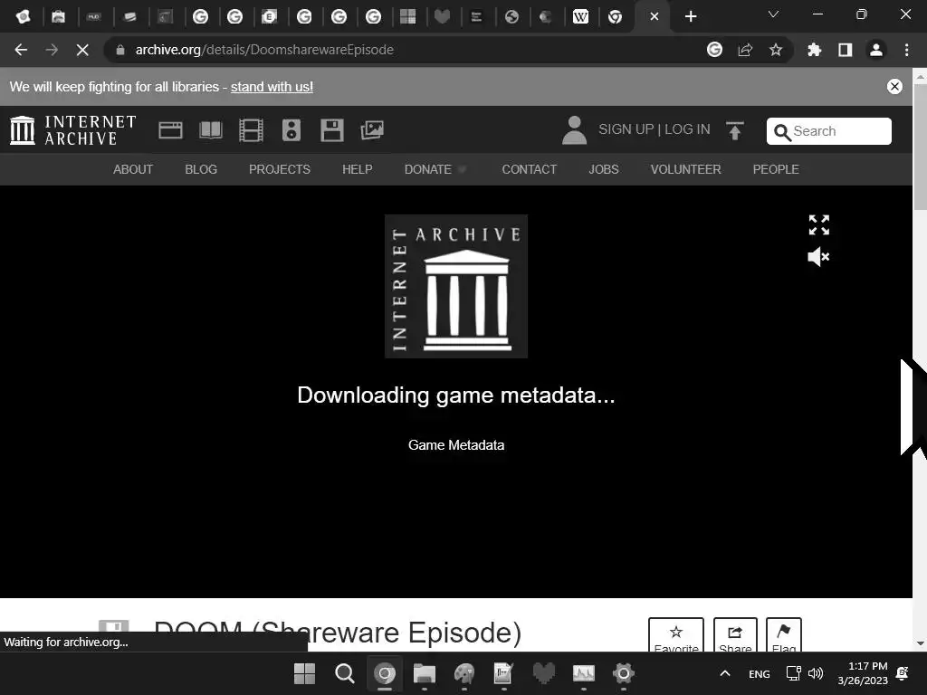Image resolution: width=927 pixels, height=695 pixels.
Task: Open the Chrome profile icon
Action: coord(876,51)
